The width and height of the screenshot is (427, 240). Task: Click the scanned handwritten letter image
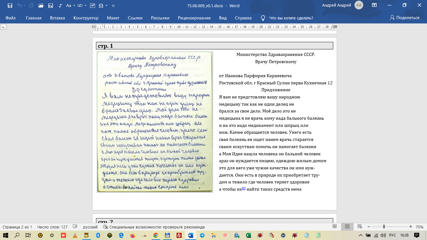tap(155, 122)
